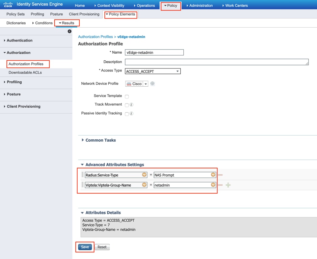
Task: Click info icon next to Passive Identity Tracking
Action: pyautogui.click(x=131, y=114)
